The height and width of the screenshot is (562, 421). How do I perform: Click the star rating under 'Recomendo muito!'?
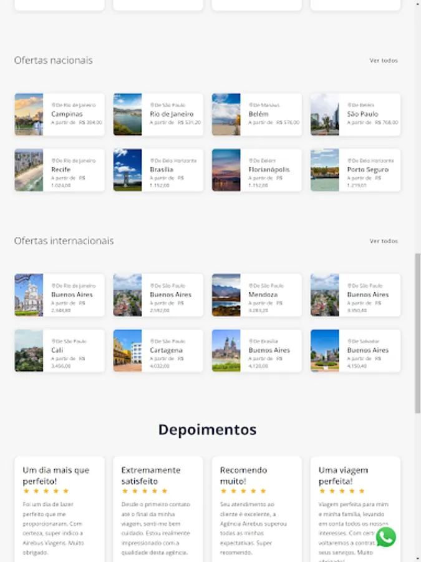click(243, 491)
